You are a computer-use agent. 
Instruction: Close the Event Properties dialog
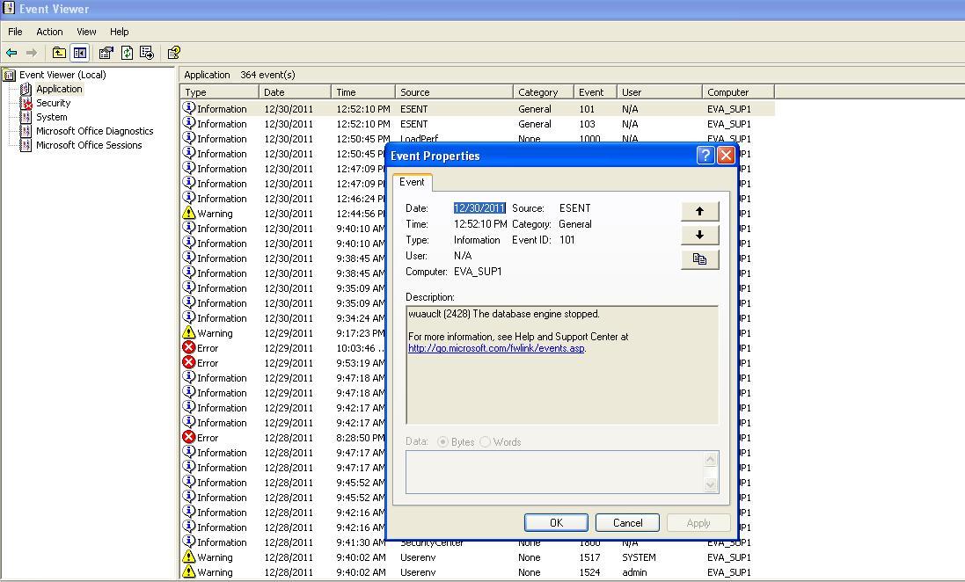point(726,155)
